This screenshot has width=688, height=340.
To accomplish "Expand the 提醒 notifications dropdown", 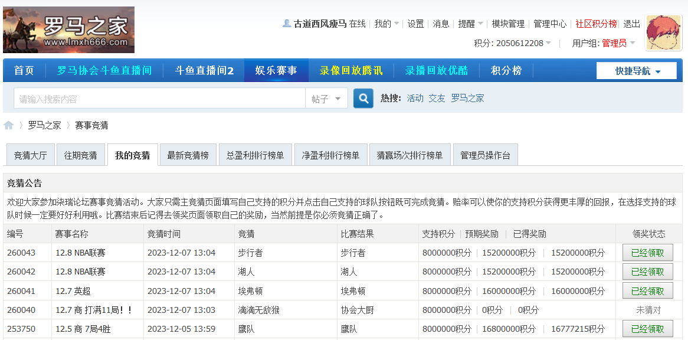I will pyautogui.click(x=470, y=24).
